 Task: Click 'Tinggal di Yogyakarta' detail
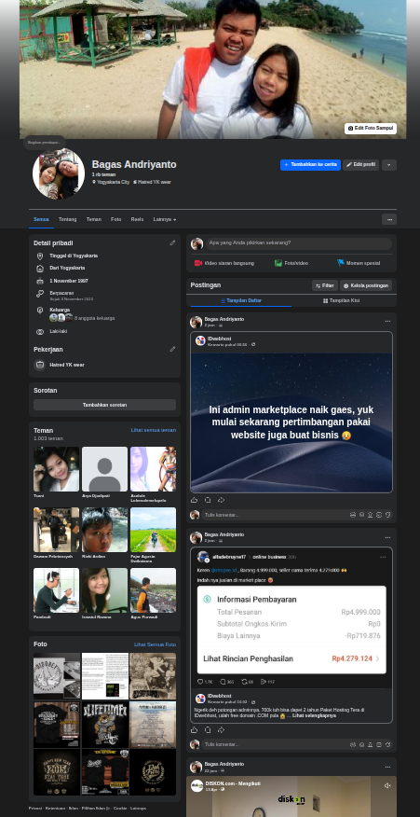pyautogui.click(x=74, y=256)
